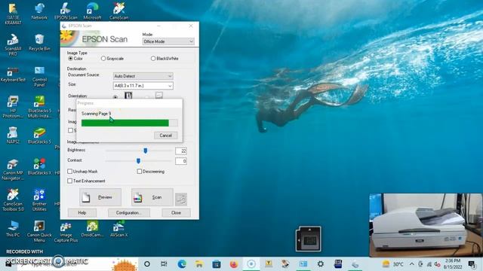Enable the Descreening checkbox
Viewport: 483px width, 271px height.
tap(139, 171)
